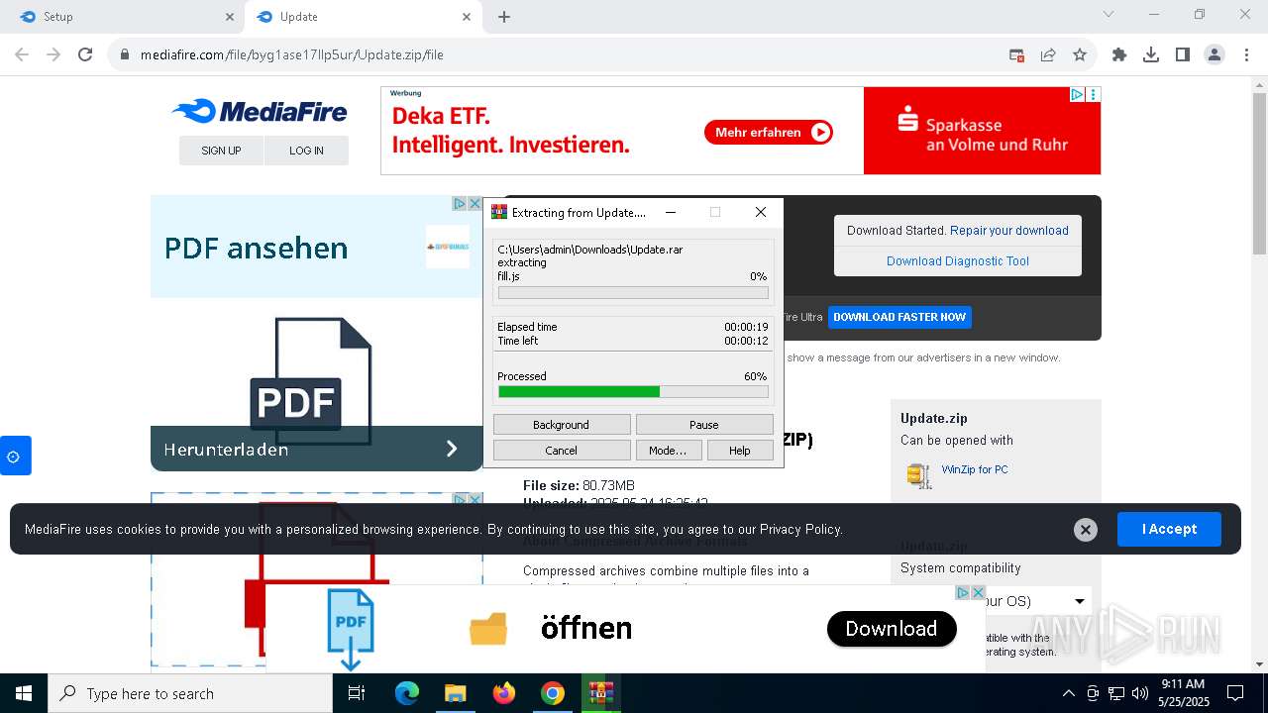Click the address bar URL field

(x=555, y=55)
